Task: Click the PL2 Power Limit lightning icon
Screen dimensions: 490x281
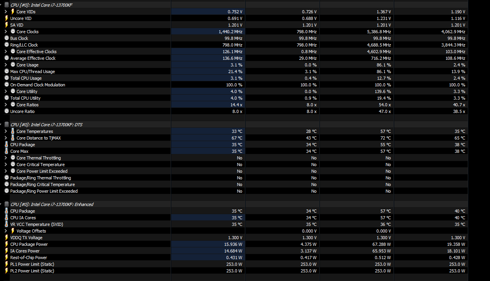Action: (6, 271)
